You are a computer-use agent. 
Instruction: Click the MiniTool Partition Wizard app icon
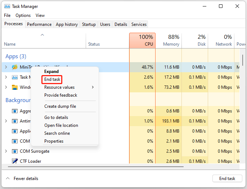pos(15,67)
